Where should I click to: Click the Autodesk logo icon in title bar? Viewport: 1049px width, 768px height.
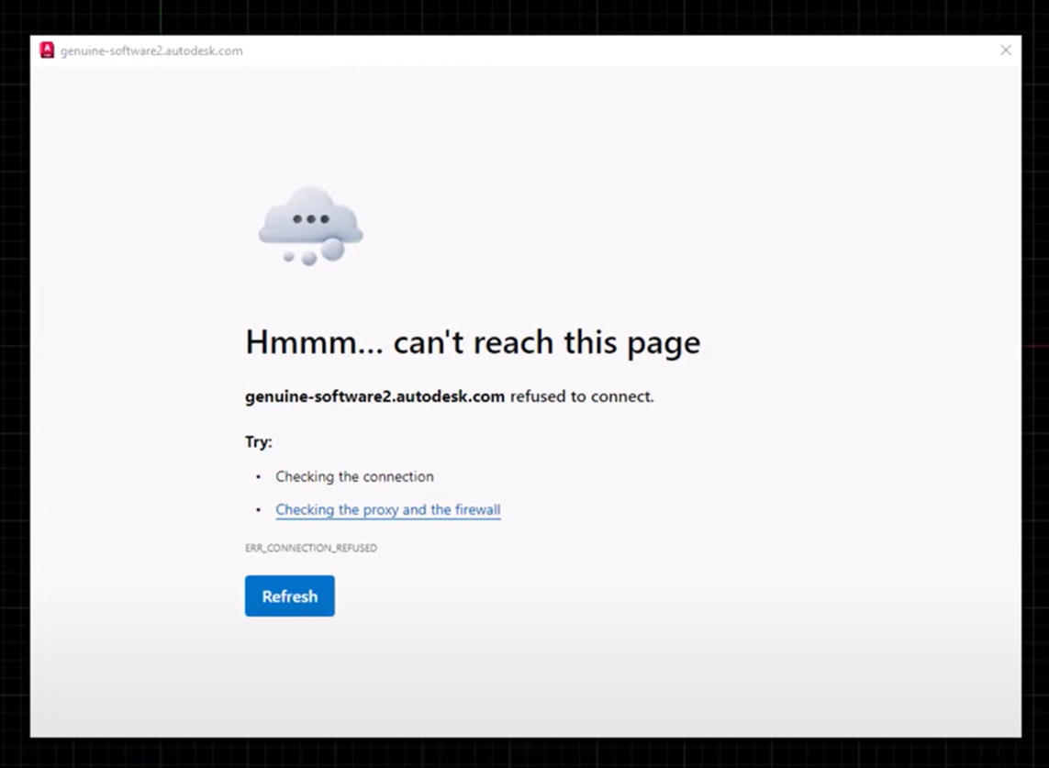(x=47, y=50)
